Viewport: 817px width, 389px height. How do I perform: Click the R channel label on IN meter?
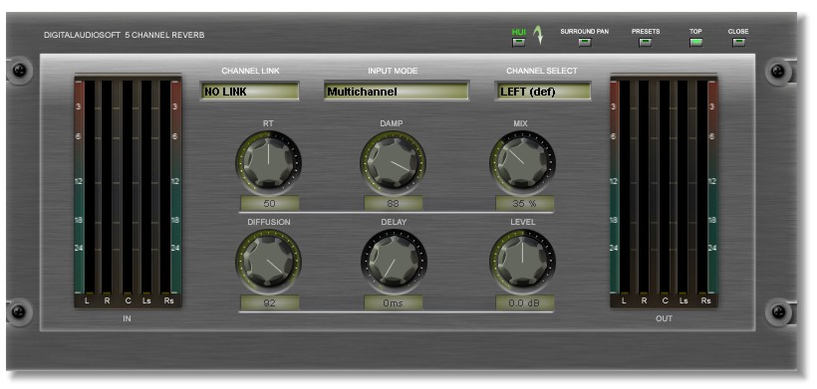(107, 300)
